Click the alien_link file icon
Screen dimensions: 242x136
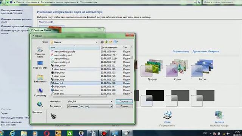(x=52, y=83)
